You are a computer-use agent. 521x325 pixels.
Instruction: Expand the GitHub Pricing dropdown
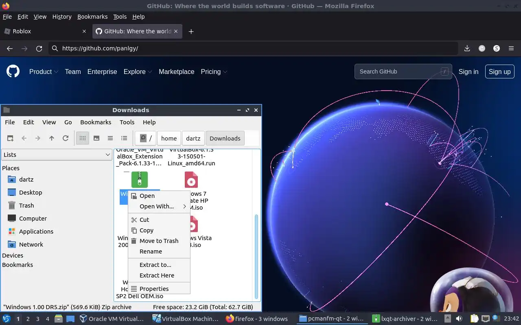tap(214, 71)
